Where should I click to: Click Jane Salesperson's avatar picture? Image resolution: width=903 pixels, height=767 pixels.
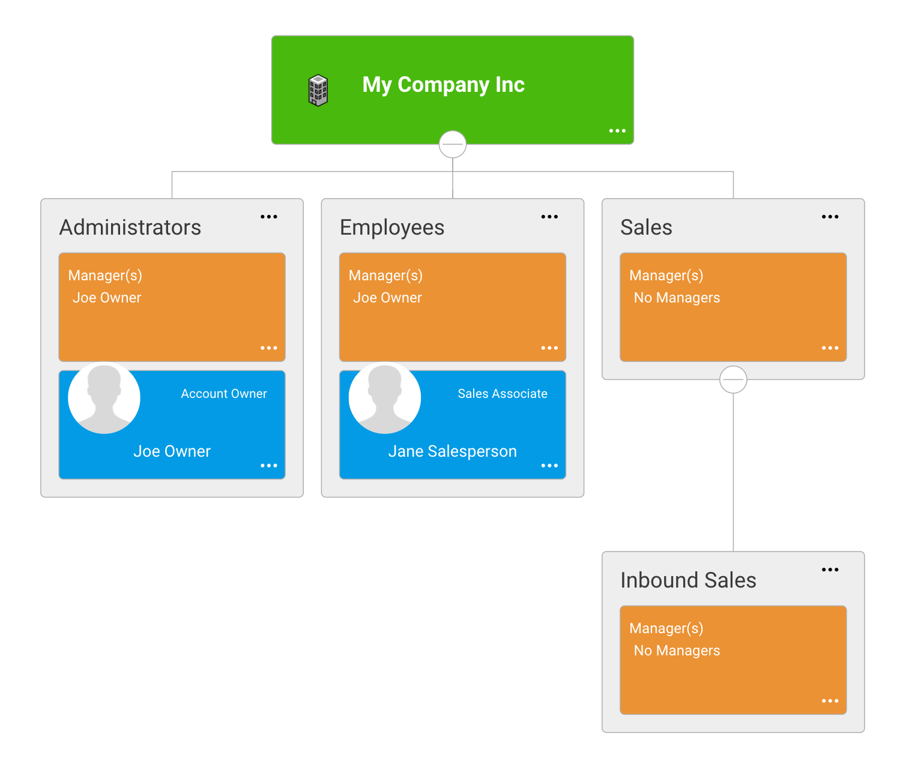click(385, 398)
